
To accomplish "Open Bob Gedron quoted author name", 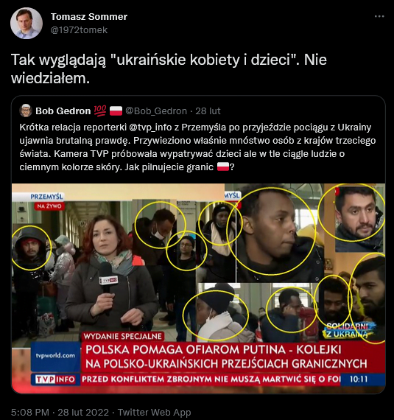I will tap(63, 111).
